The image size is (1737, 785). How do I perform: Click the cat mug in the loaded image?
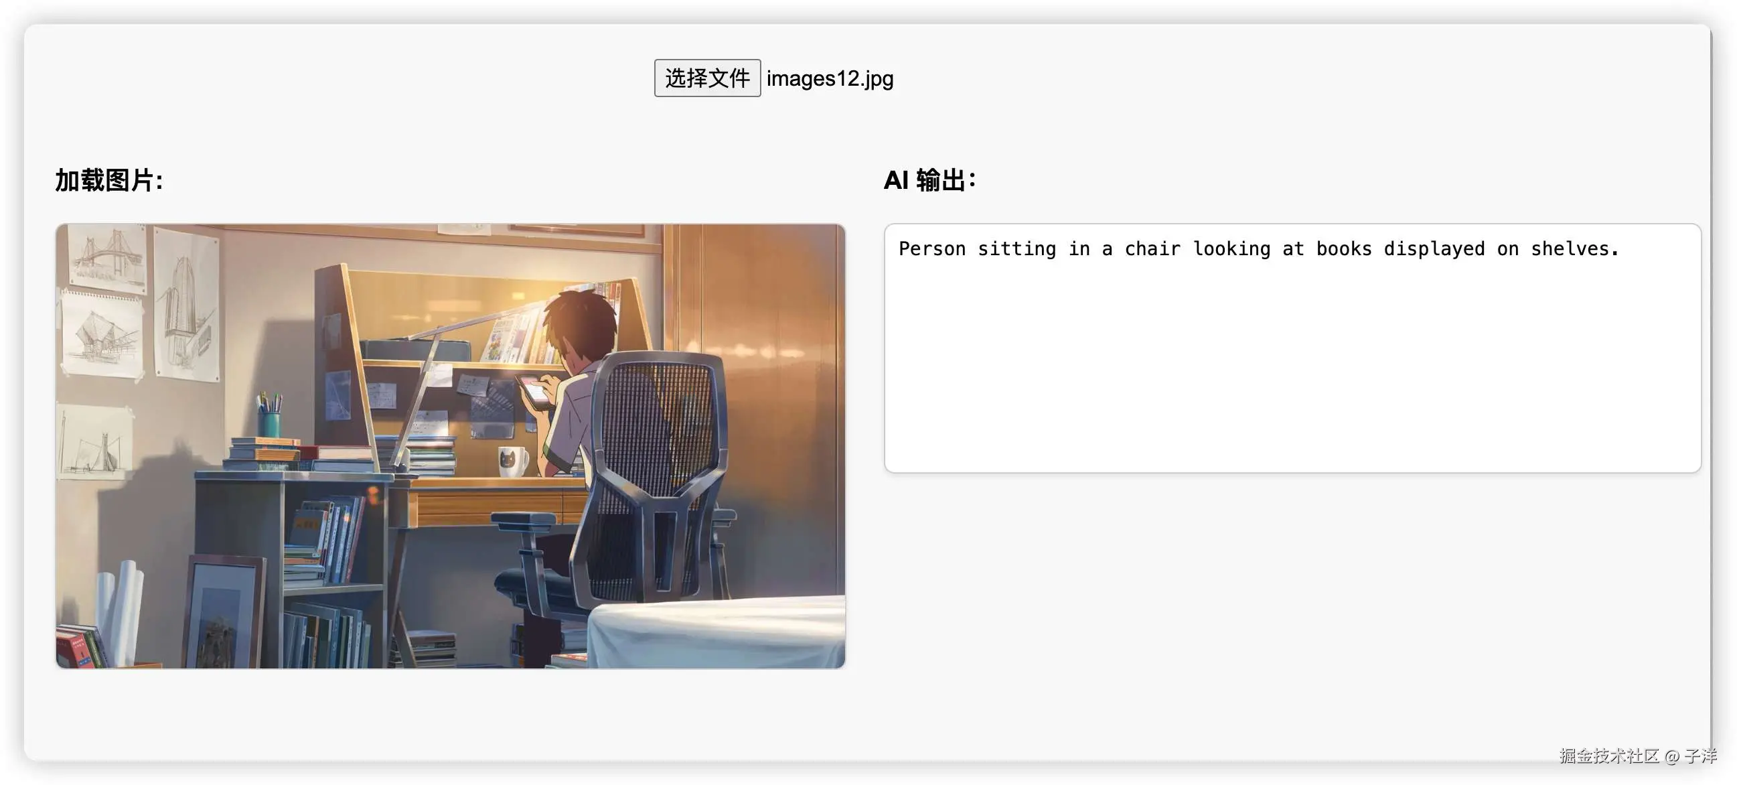pos(513,461)
